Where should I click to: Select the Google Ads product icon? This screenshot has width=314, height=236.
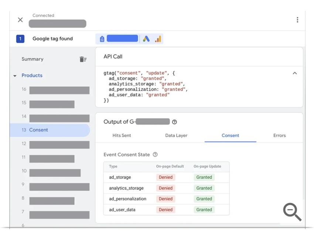tap(146, 39)
